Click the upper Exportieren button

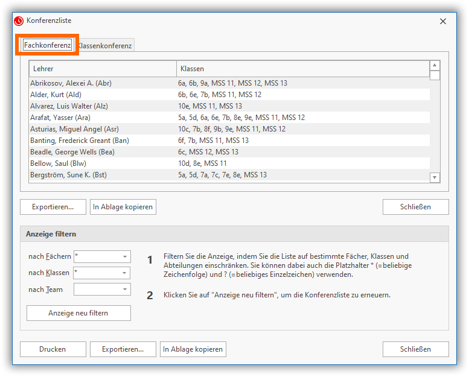53,207
